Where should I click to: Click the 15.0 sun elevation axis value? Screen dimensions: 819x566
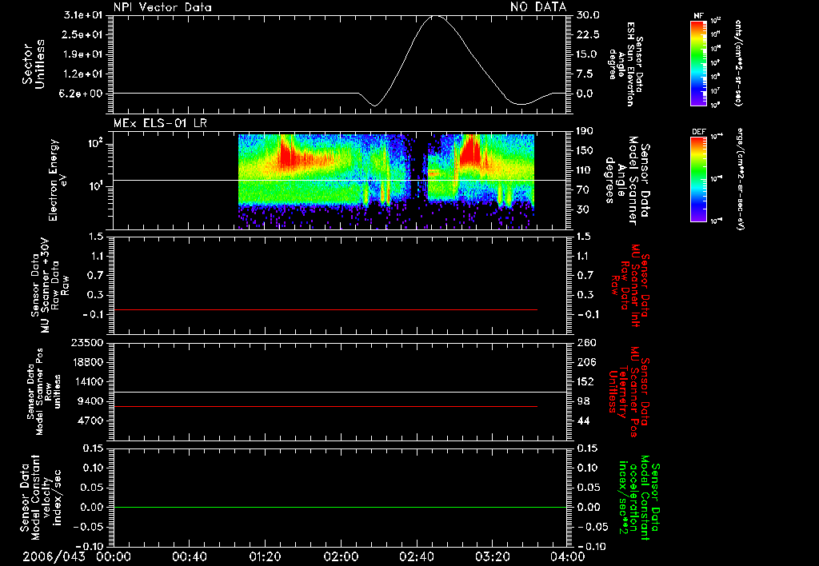588,54
